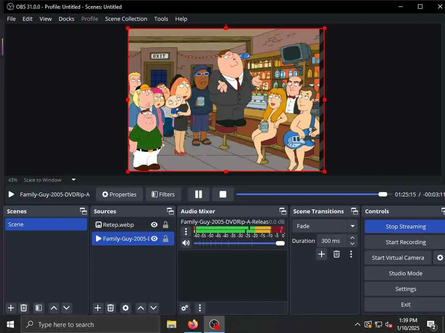Pause the media source playback
The width and height of the screenshot is (445, 333).
pyautogui.click(x=199, y=194)
